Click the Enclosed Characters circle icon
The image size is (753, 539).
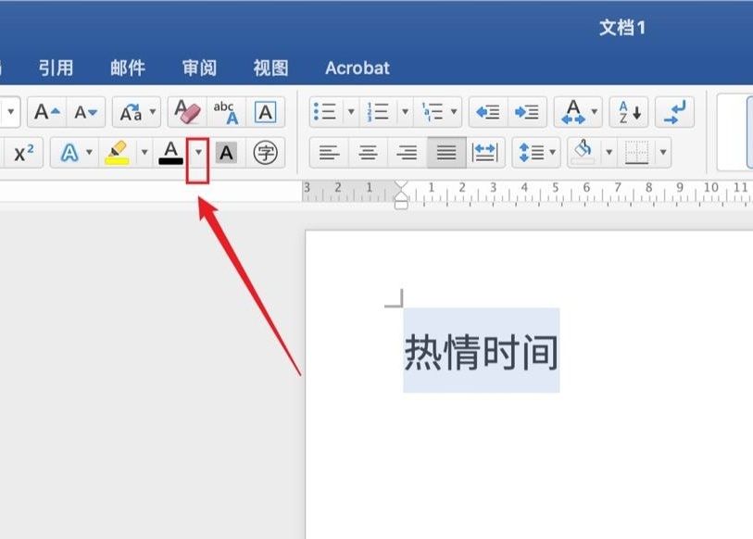(x=266, y=153)
